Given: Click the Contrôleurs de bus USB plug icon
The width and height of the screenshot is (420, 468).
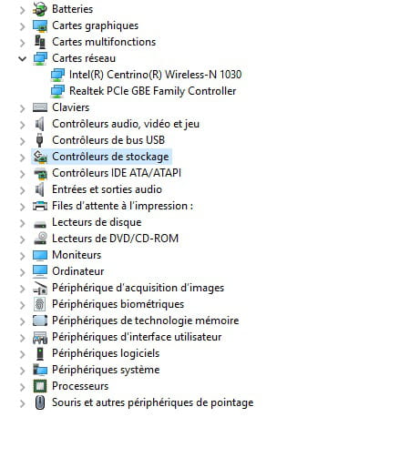Looking at the screenshot, I should (39, 140).
